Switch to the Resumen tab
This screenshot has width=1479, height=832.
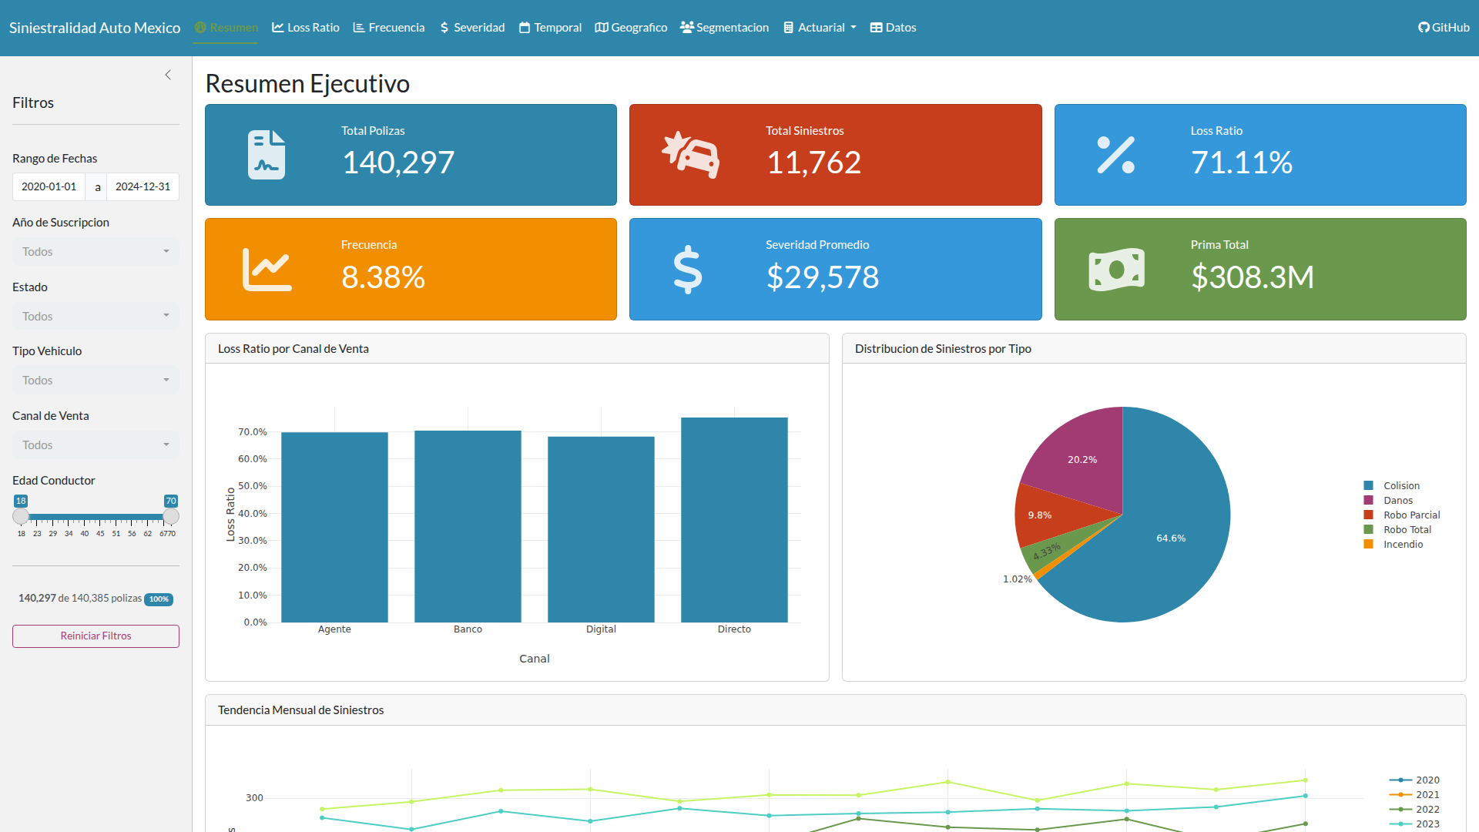click(x=226, y=27)
